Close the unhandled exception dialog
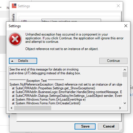This screenshot has height=133, width=133. point(126,26)
